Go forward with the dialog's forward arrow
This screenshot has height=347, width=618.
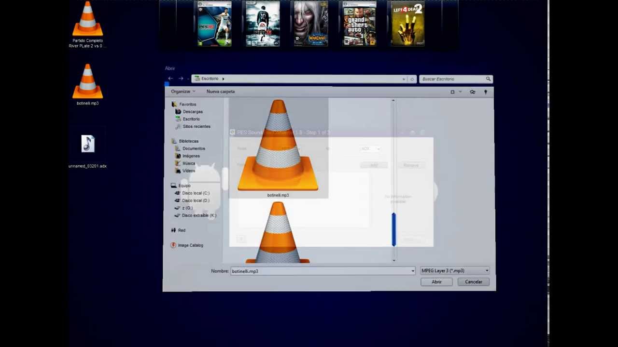[181, 79]
